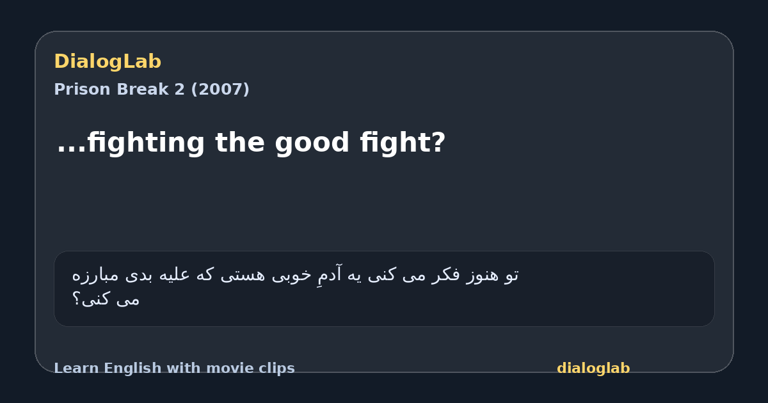Click the DialogLab brand title

tap(108, 62)
